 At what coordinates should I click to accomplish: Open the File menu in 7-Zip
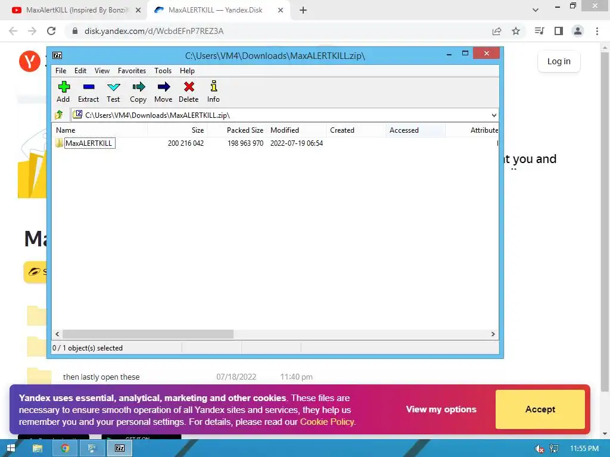[61, 71]
